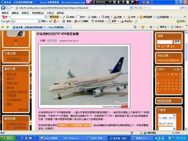Image resolution: width=188 pixels, height=141 pixels.
Task: Click the forward navigation arrow
Action: (8, 8)
